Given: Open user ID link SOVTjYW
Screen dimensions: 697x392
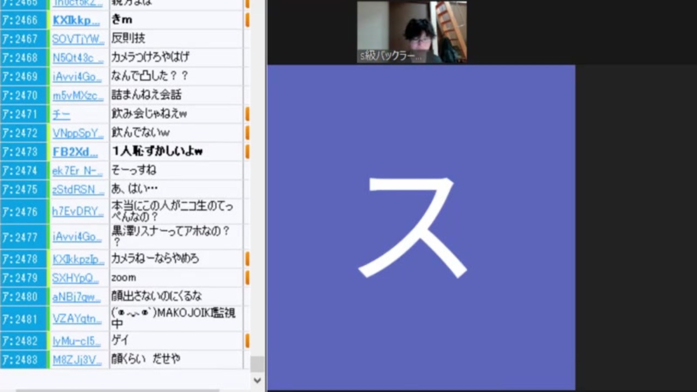Looking at the screenshot, I should click(77, 38).
